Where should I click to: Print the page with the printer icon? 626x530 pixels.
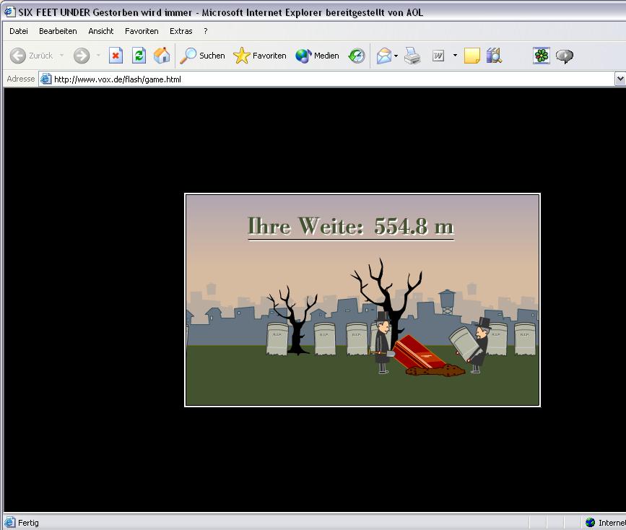[412, 56]
